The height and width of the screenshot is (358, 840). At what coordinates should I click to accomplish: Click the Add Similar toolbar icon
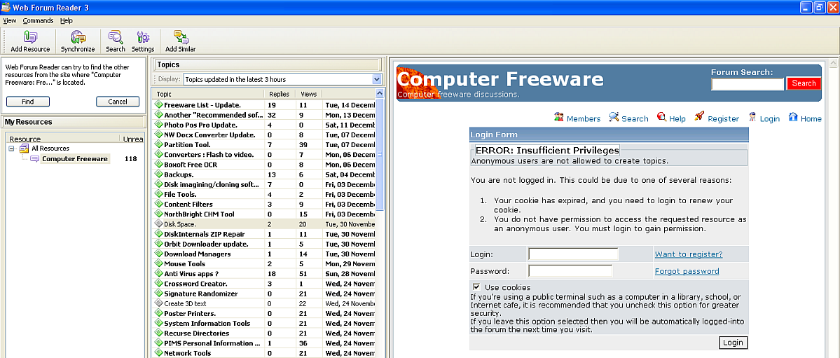[x=180, y=38]
